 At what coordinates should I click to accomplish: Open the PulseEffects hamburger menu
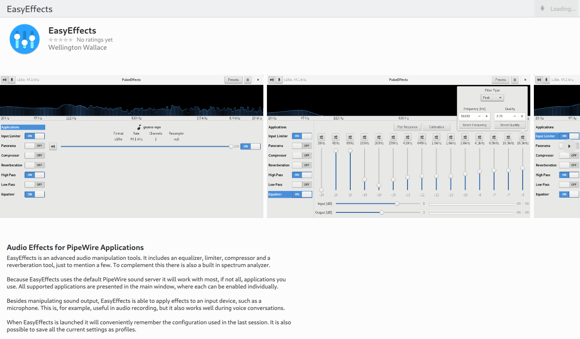(x=515, y=80)
